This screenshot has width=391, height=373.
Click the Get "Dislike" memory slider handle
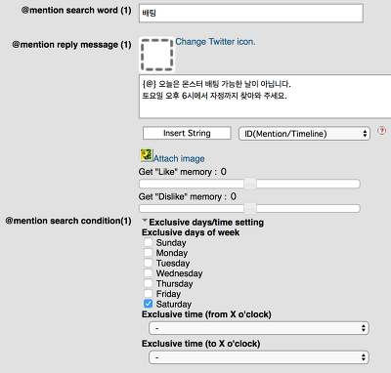tap(250, 208)
